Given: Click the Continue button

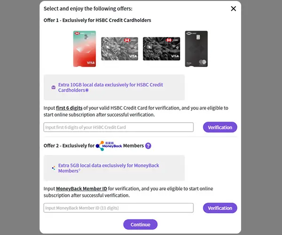Looking at the screenshot, I should 140,225.
